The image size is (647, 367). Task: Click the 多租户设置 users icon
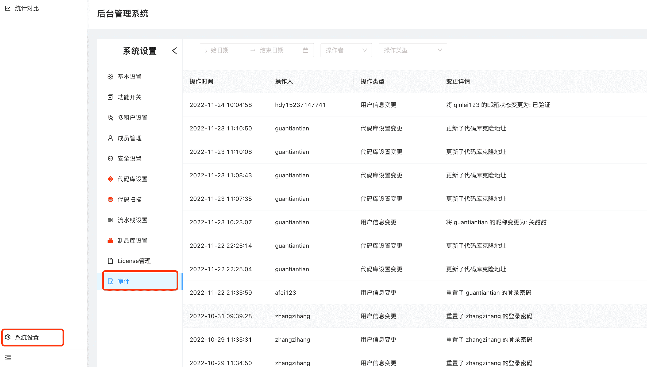110,118
